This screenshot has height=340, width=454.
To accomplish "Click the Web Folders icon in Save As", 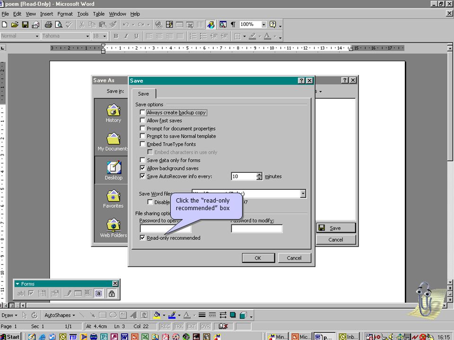I will click(113, 228).
